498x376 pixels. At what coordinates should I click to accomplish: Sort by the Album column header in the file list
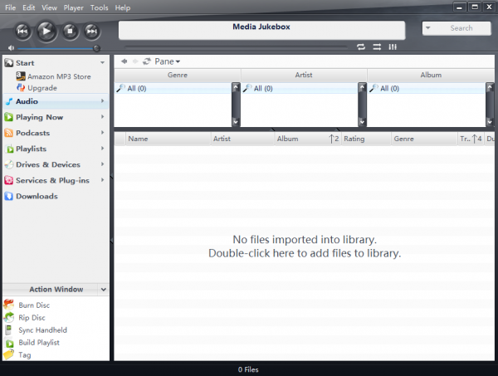click(x=308, y=139)
